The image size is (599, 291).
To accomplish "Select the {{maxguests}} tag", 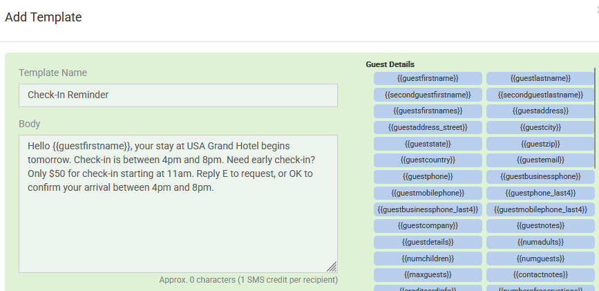I will click(428, 275).
